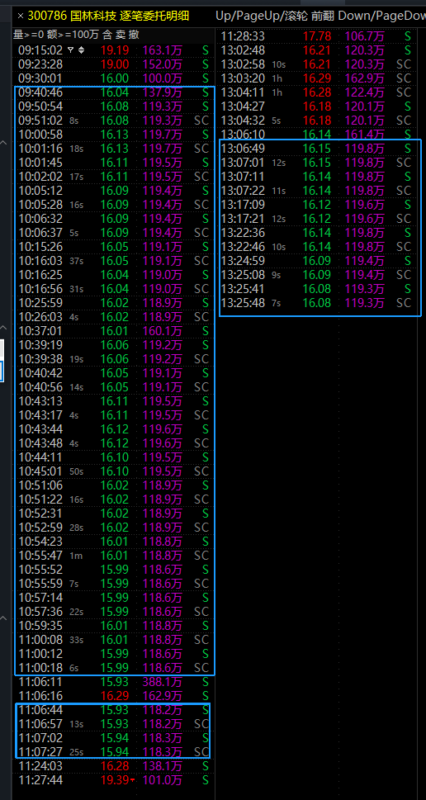Click the 9s duration at 13:25:08
Screen dimensions: 426x800
point(277,275)
